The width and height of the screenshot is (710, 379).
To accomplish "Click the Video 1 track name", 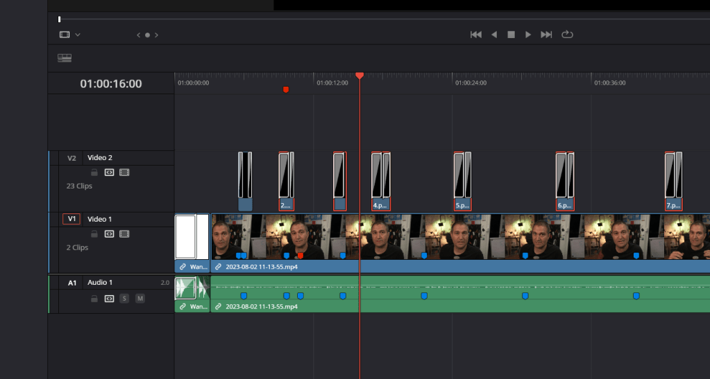I will (x=99, y=219).
